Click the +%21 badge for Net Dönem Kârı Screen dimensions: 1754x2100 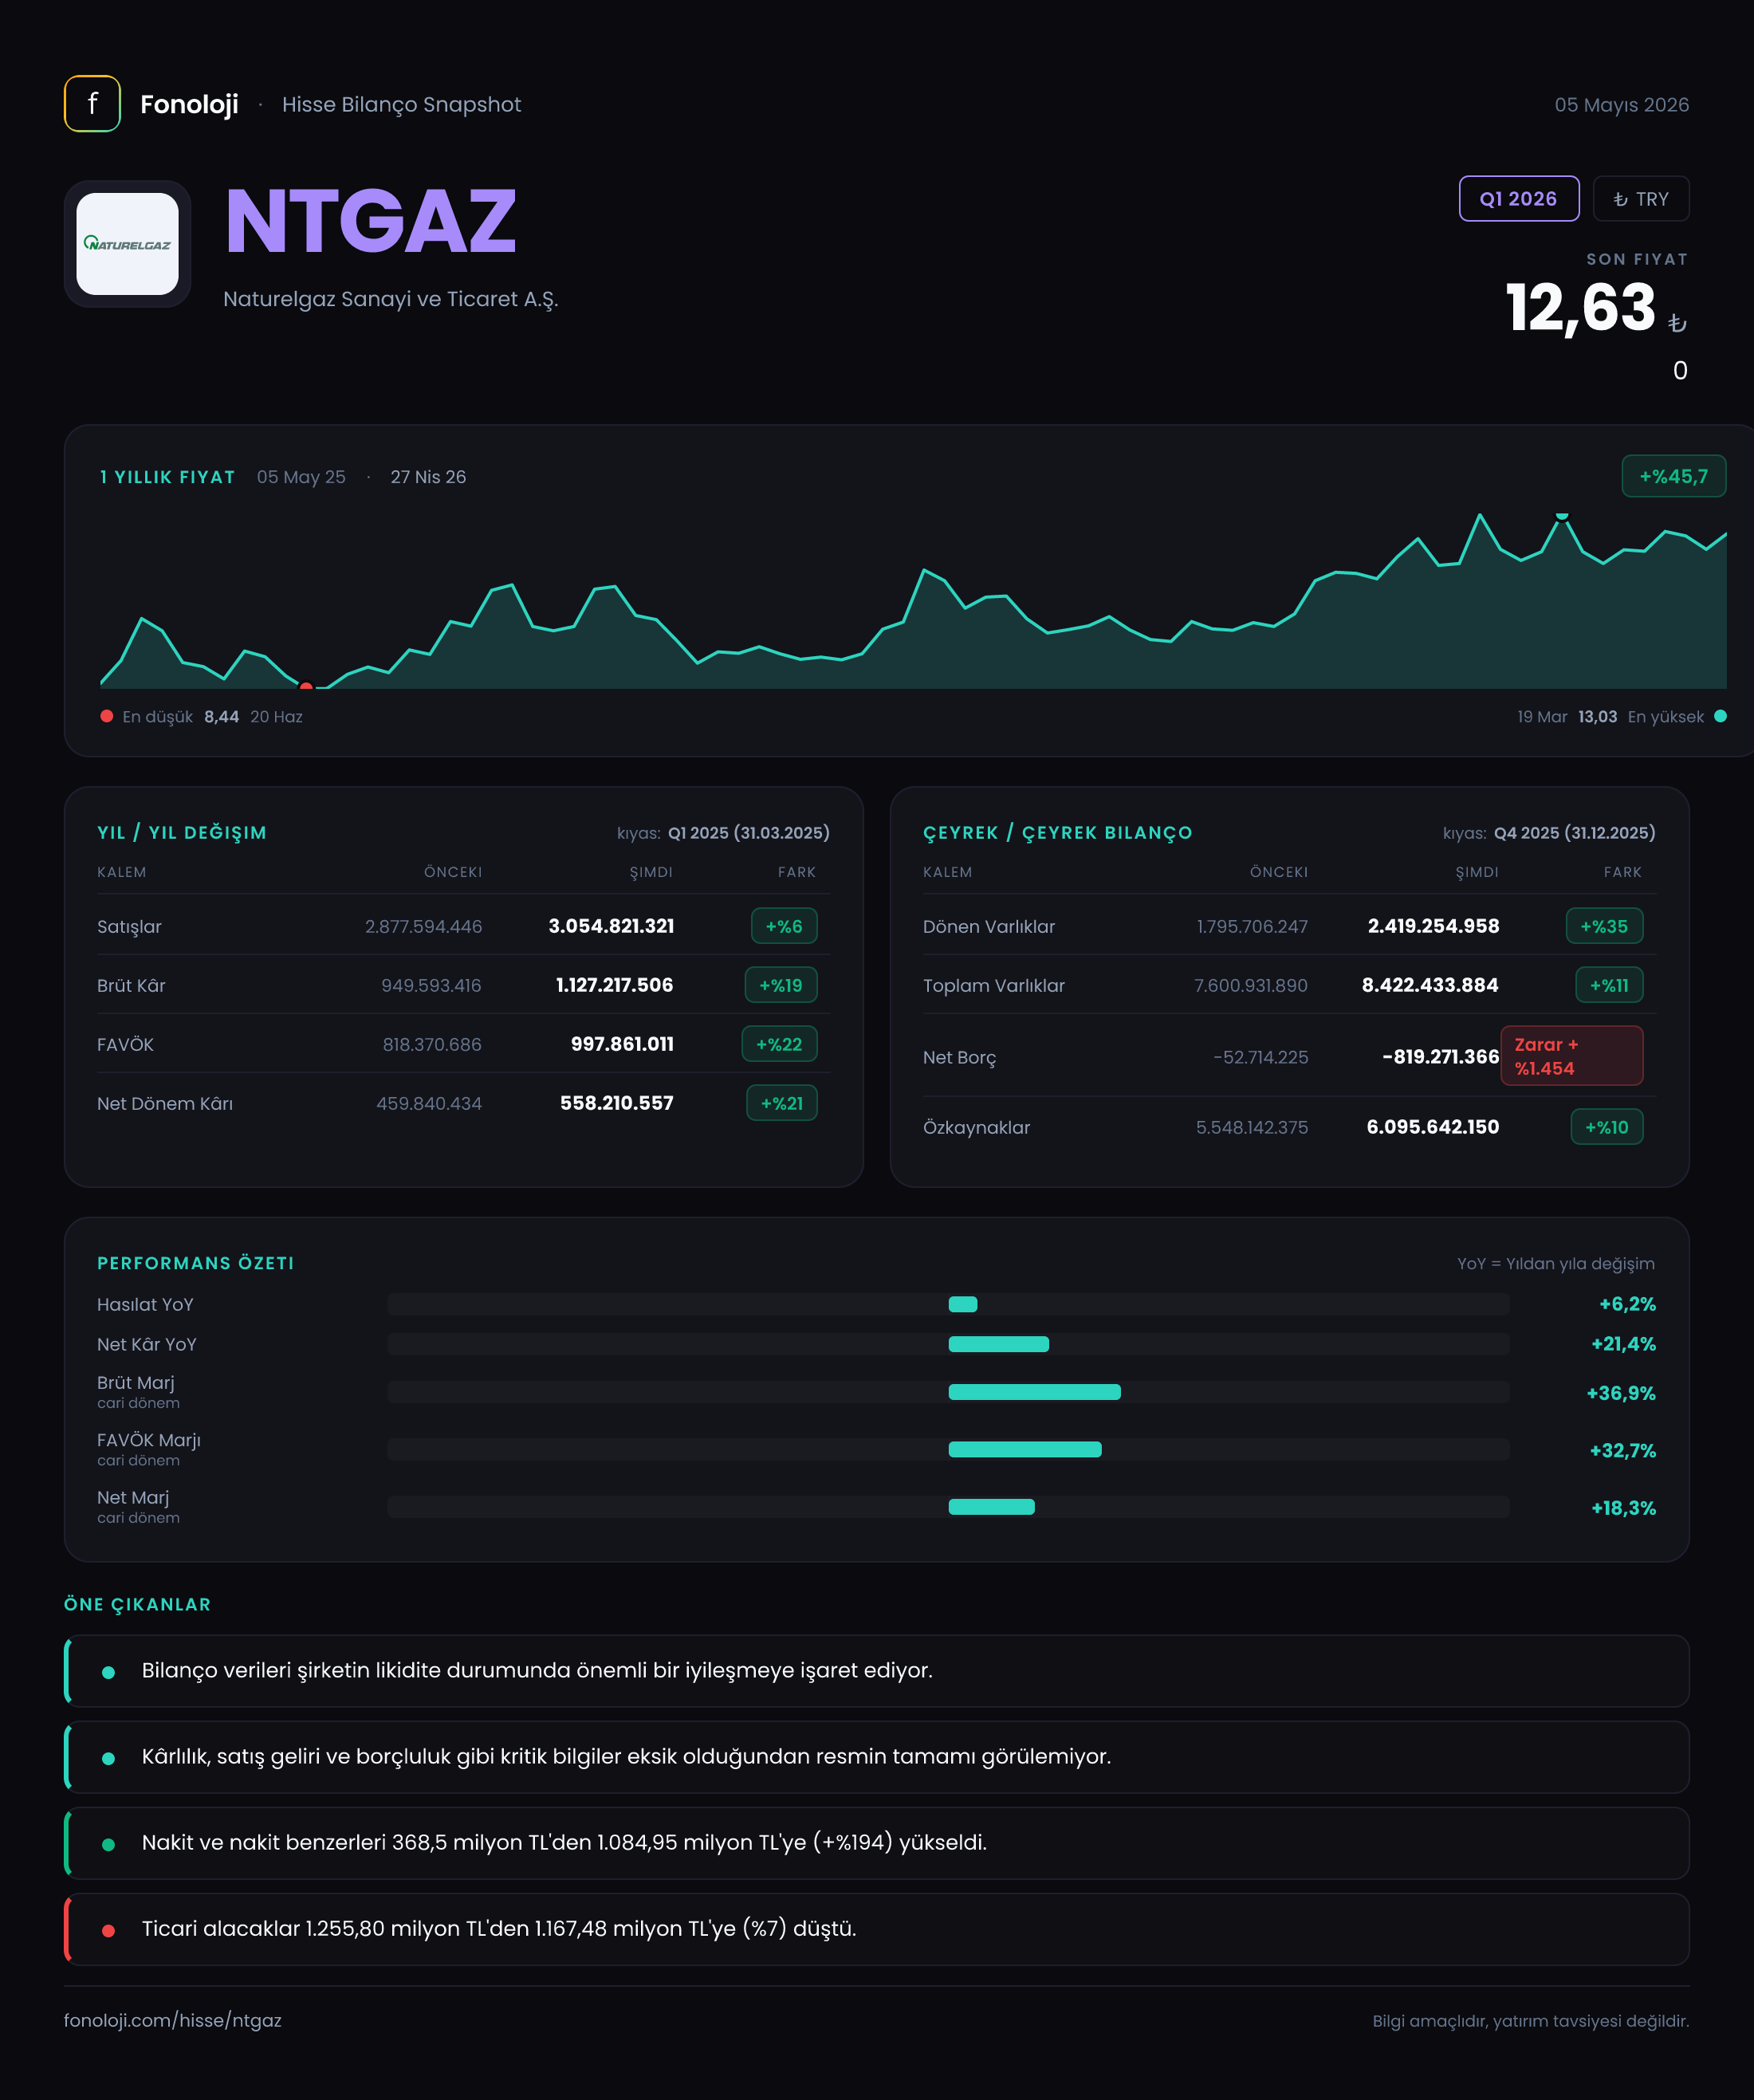(782, 1103)
